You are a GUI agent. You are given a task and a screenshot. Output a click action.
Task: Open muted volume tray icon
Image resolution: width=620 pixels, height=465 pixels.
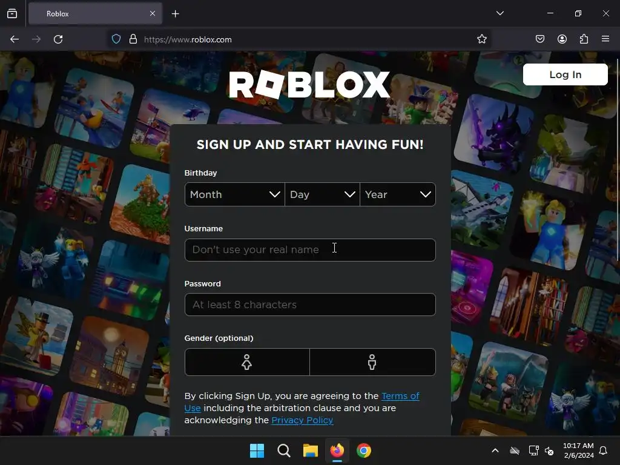[x=549, y=450]
